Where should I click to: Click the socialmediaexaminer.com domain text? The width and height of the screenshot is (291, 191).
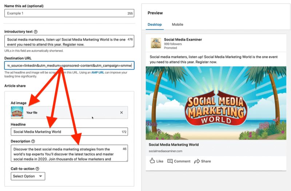(x=166, y=151)
